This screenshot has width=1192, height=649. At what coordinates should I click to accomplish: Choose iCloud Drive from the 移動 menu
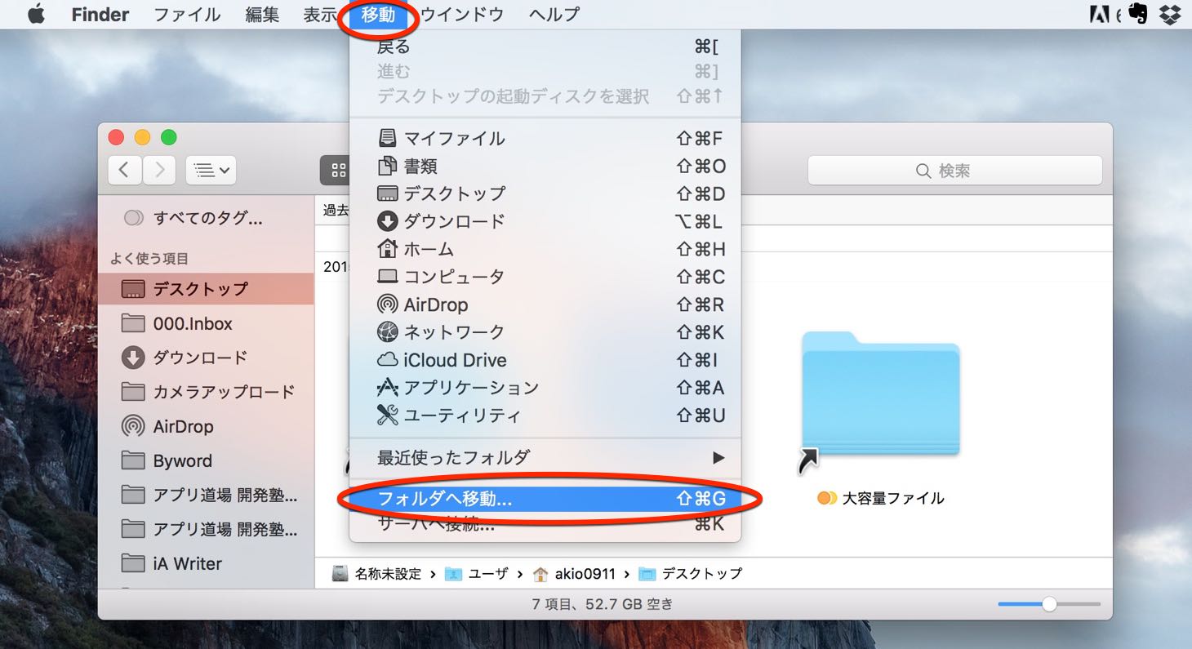tap(545, 360)
